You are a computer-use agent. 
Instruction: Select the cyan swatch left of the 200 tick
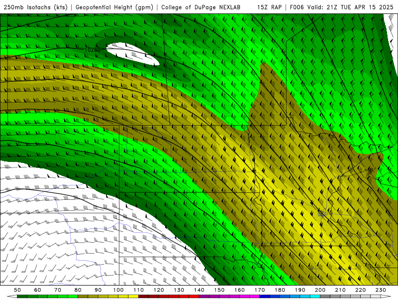[x=315, y=297]
